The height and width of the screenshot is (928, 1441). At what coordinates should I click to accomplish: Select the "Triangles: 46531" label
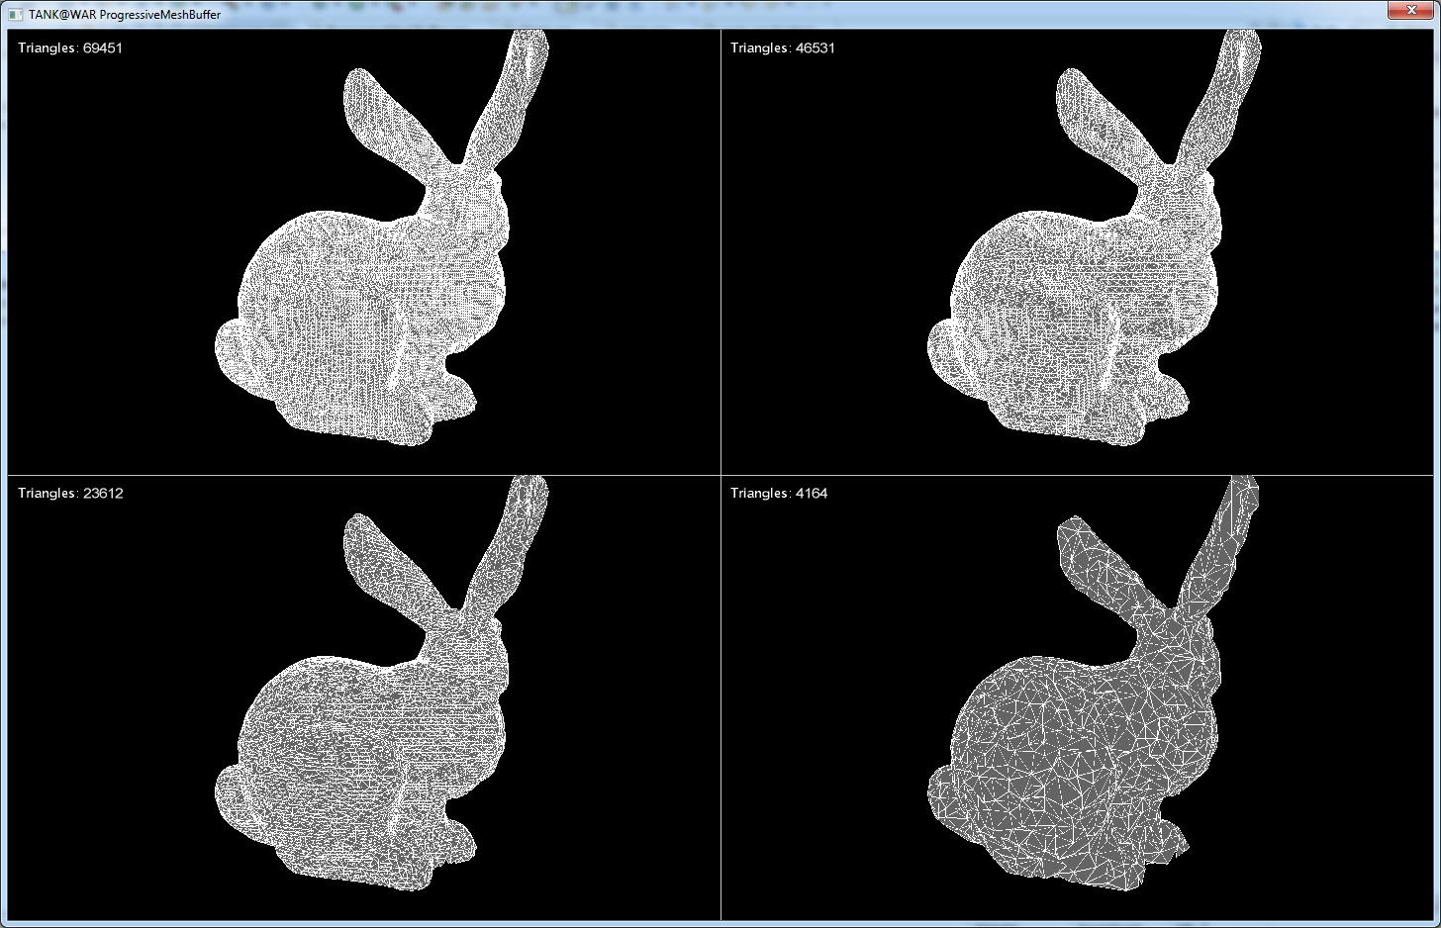coord(783,47)
